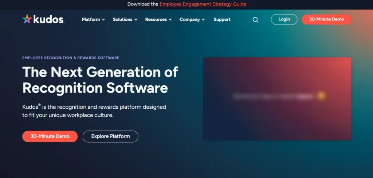Open Employee Engagement Strategy Guide link
The height and width of the screenshot is (178, 373).
pos(203,4)
